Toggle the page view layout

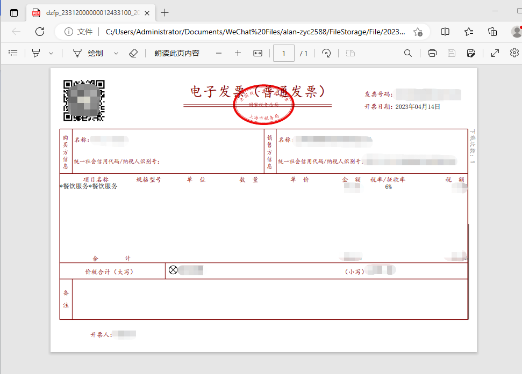point(350,53)
